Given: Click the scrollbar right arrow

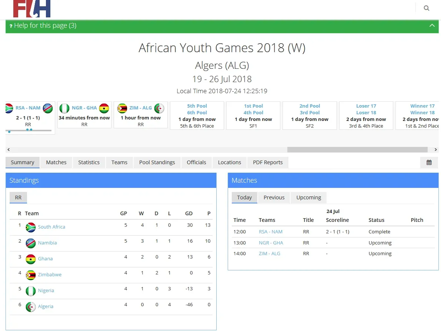Looking at the screenshot, I should pyautogui.click(x=435, y=150).
